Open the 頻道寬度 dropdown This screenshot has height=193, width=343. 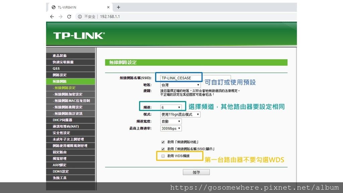tap(171, 121)
